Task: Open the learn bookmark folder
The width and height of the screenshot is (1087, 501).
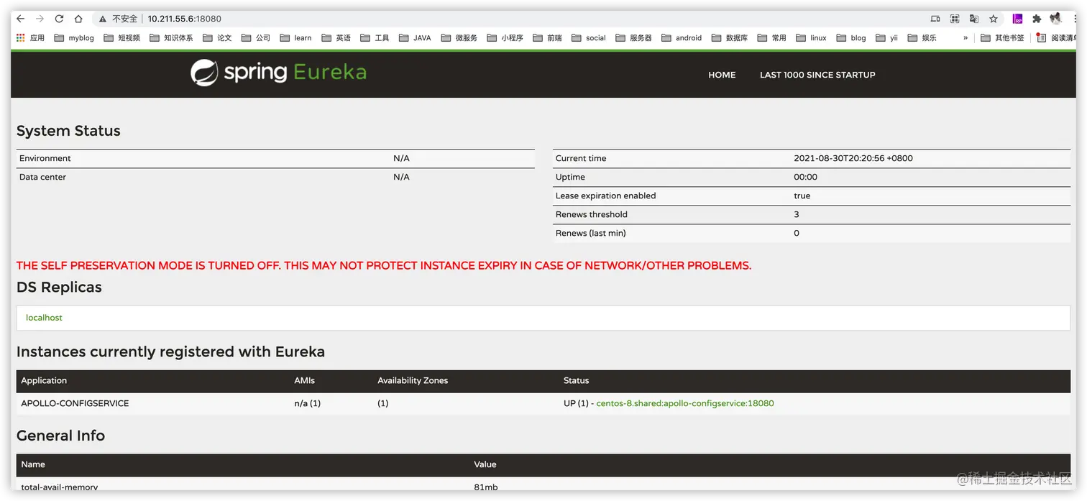Action: pyautogui.click(x=295, y=38)
